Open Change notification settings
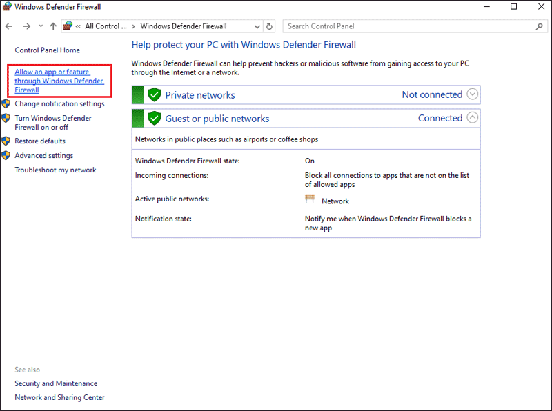This screenshot has height=411, width=552. pyautogui.click(x=59, y=104)
